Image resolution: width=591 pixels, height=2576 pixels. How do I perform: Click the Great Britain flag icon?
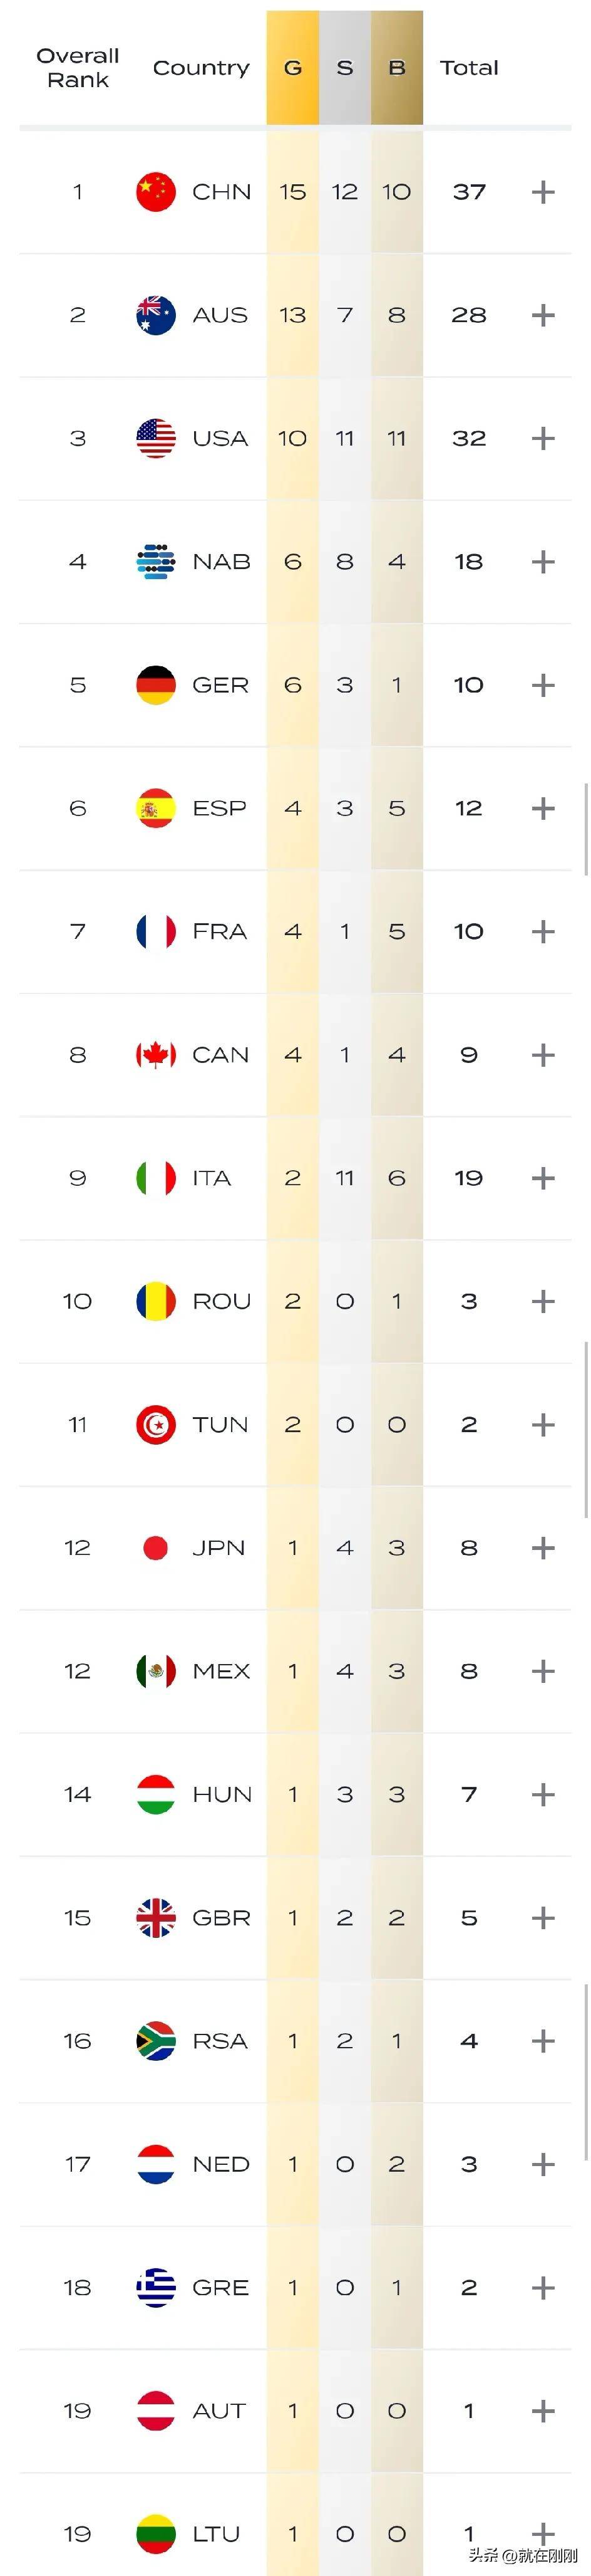click(156, 1917)
